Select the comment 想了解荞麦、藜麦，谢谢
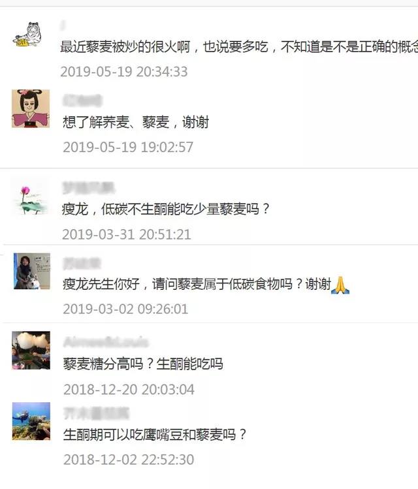 [x=136, y=122]
